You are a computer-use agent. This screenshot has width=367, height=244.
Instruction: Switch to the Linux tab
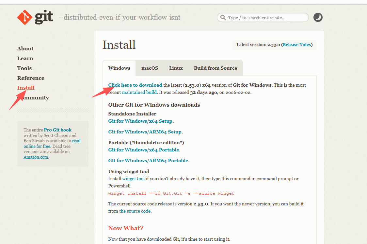176,68
